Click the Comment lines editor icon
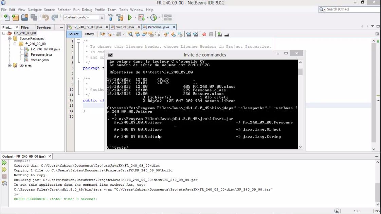 [220, 34]
